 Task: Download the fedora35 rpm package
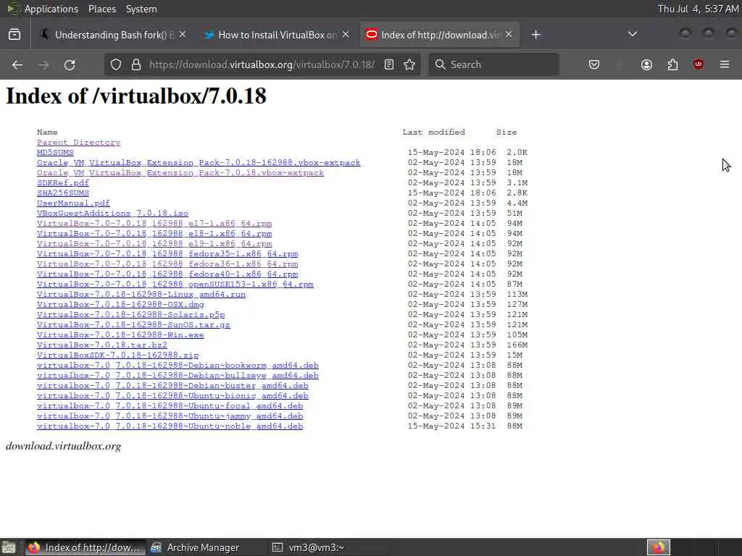[167, 254]
